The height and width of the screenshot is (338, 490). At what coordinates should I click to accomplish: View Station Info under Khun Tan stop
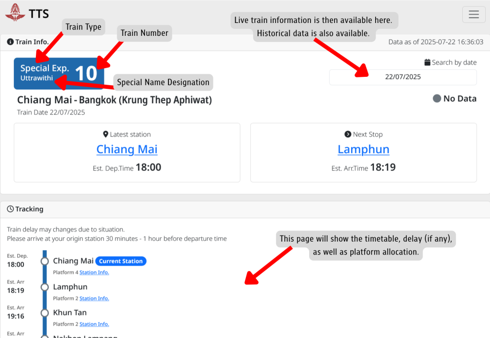click(94, 324)
